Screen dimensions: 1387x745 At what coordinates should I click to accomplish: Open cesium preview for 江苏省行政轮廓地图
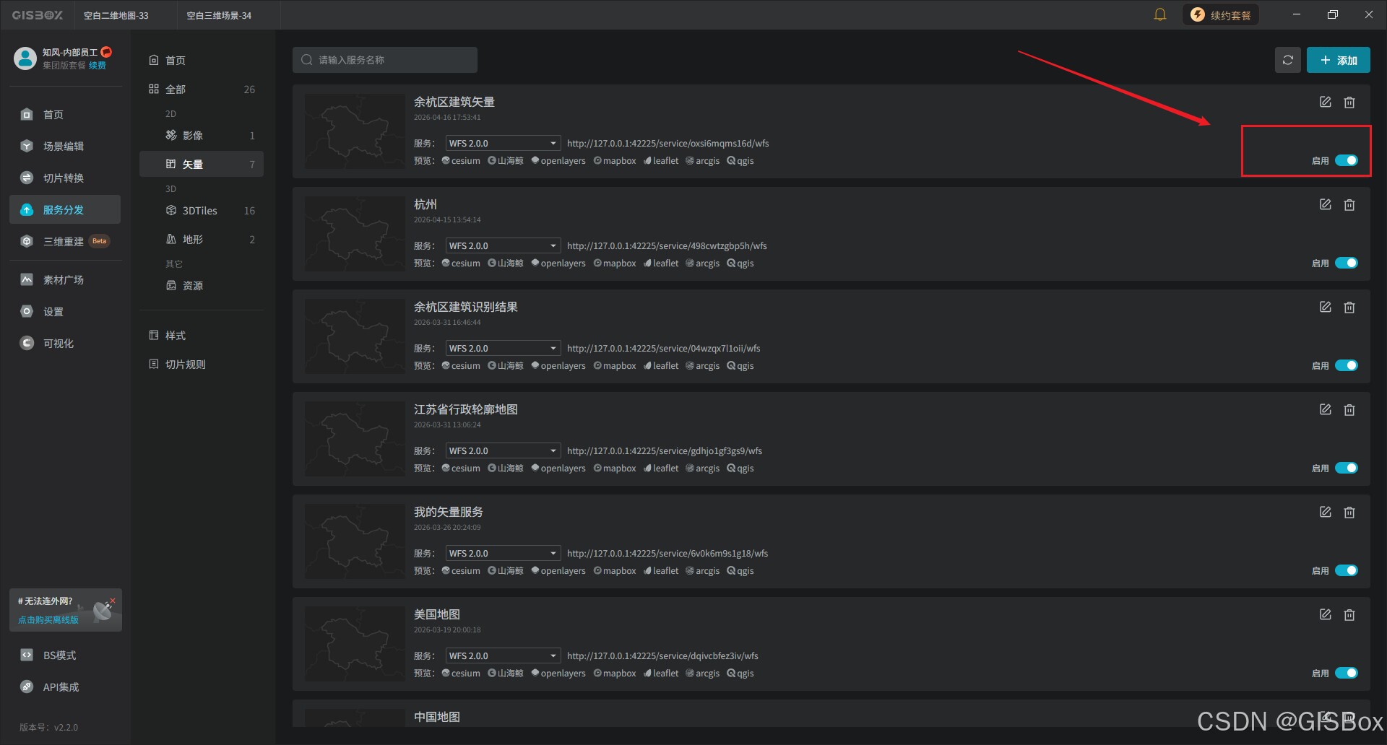461,468
